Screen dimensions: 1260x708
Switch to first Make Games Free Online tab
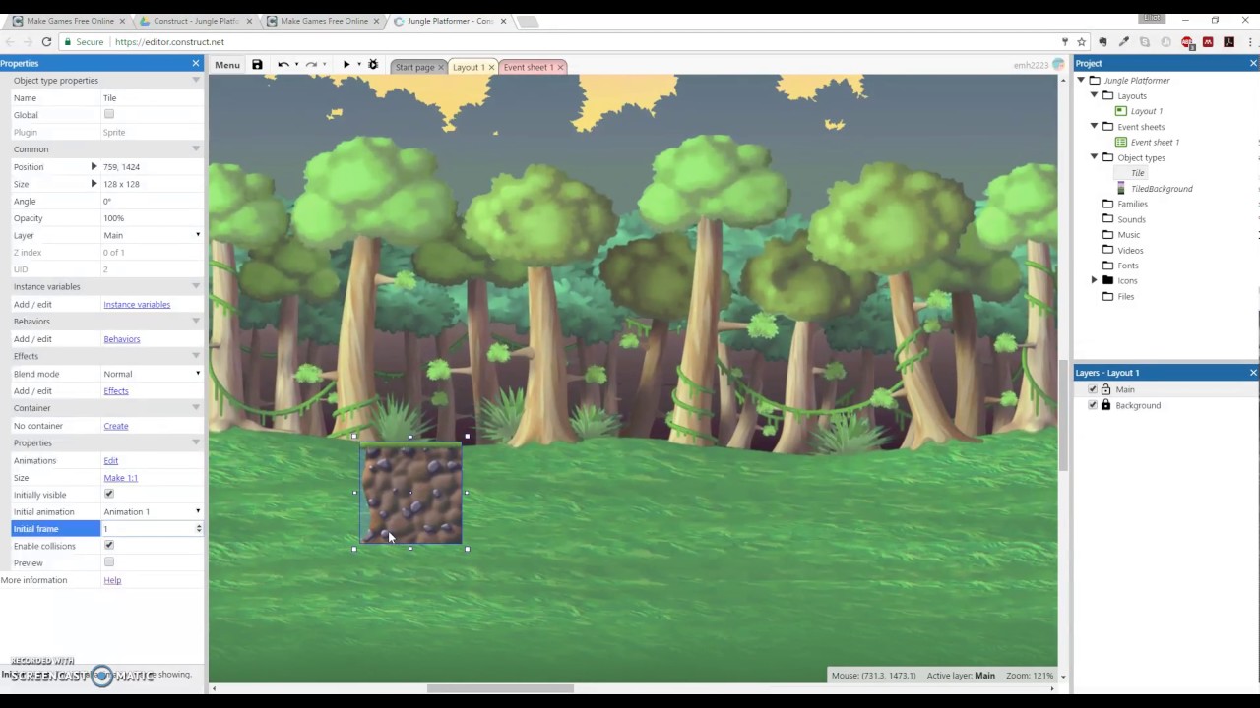69,21
